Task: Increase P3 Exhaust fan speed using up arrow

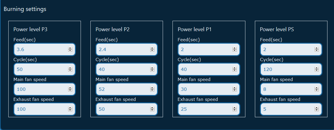Action: tap(70, 108)
